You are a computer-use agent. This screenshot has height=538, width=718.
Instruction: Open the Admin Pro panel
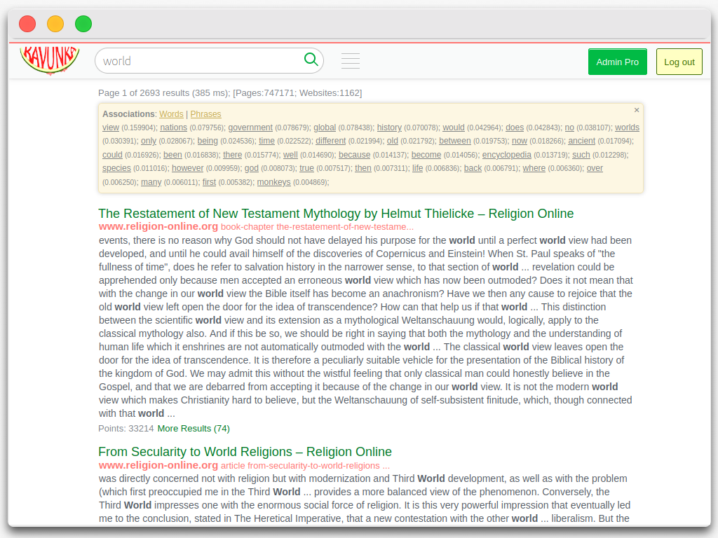pos(617,62)
